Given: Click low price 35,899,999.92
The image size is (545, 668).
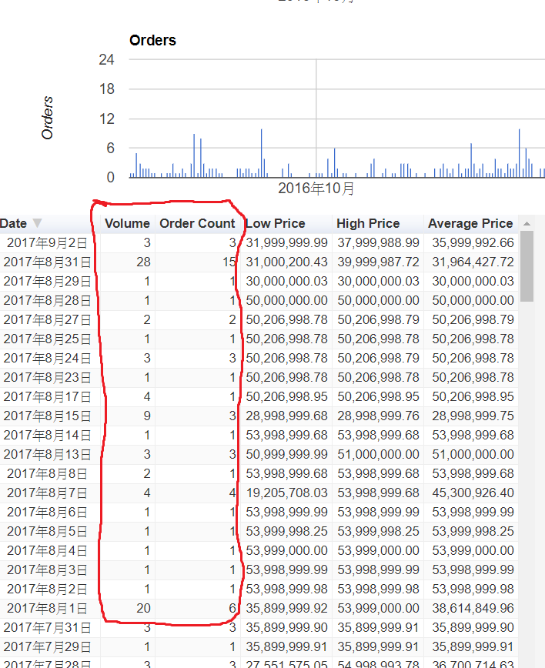Looking at the screenshot, I should pos(287,608).
